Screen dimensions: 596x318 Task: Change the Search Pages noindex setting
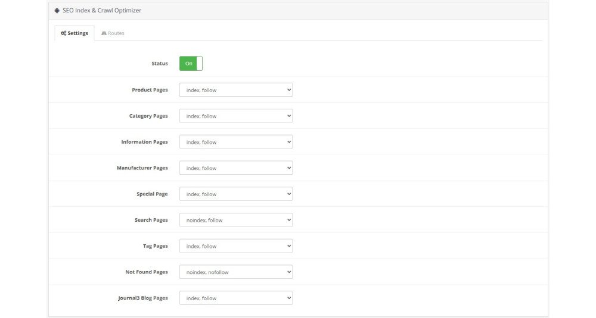(235, 220)
